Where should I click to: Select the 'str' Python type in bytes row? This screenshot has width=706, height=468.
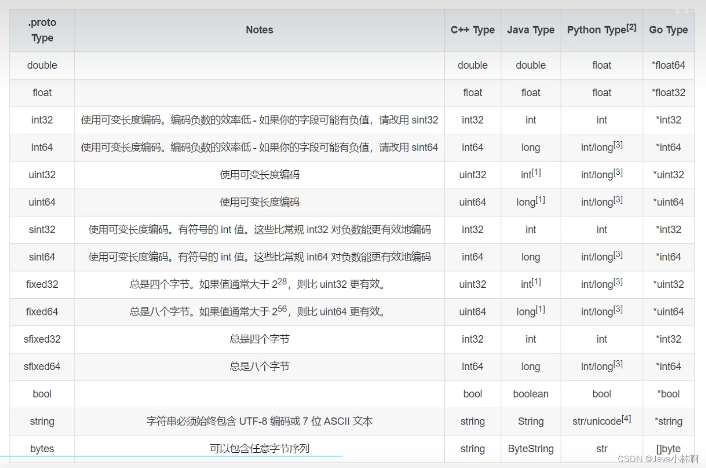tap(601, 449)
